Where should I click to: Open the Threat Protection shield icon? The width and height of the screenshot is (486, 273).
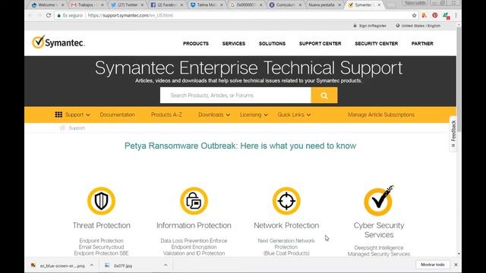pyautogui.click(x=101, y=201)
